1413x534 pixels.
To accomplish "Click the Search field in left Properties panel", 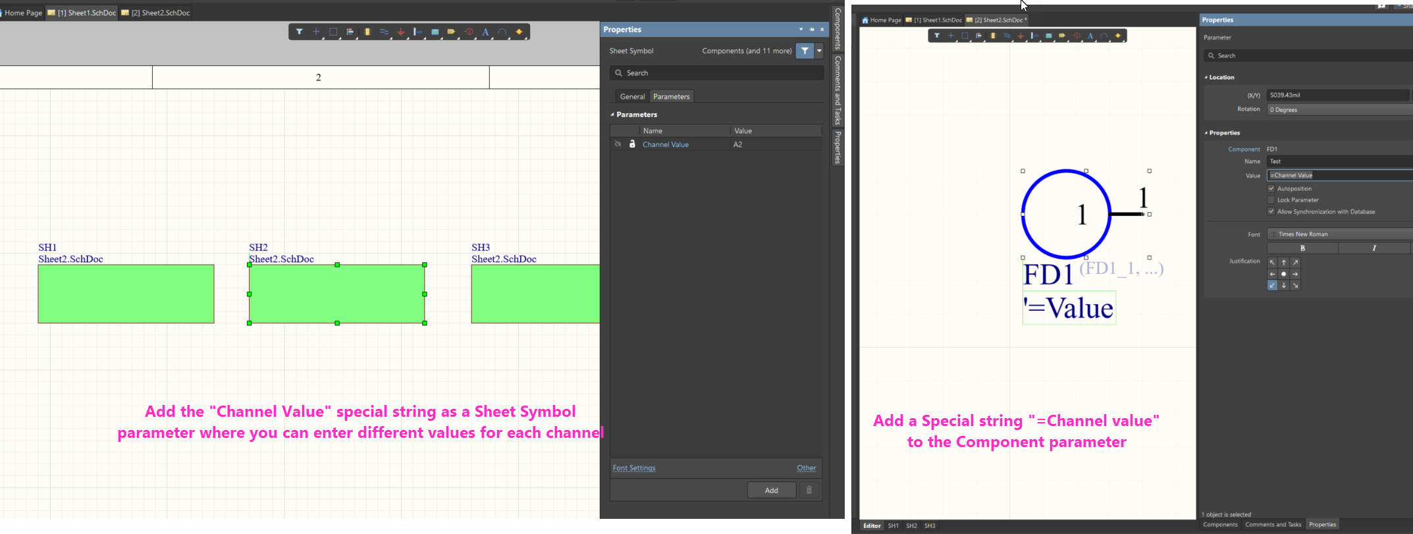I will click(x=716, y=72).
